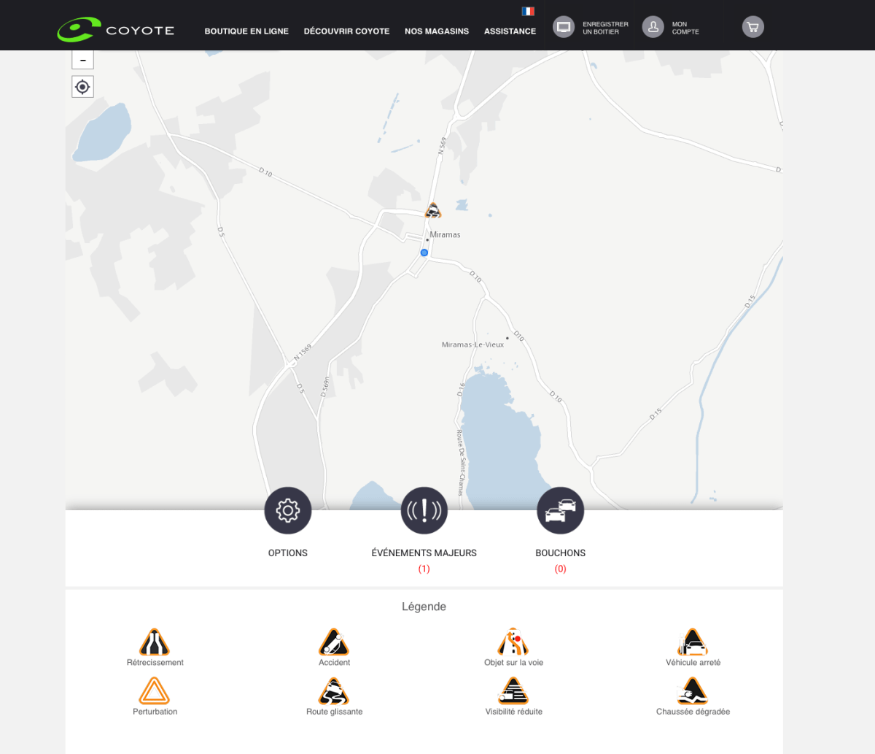Open Boutique en ligne menu
This screenshot has height=754, width=875.
pyautogui.click(x=246, y=31)
